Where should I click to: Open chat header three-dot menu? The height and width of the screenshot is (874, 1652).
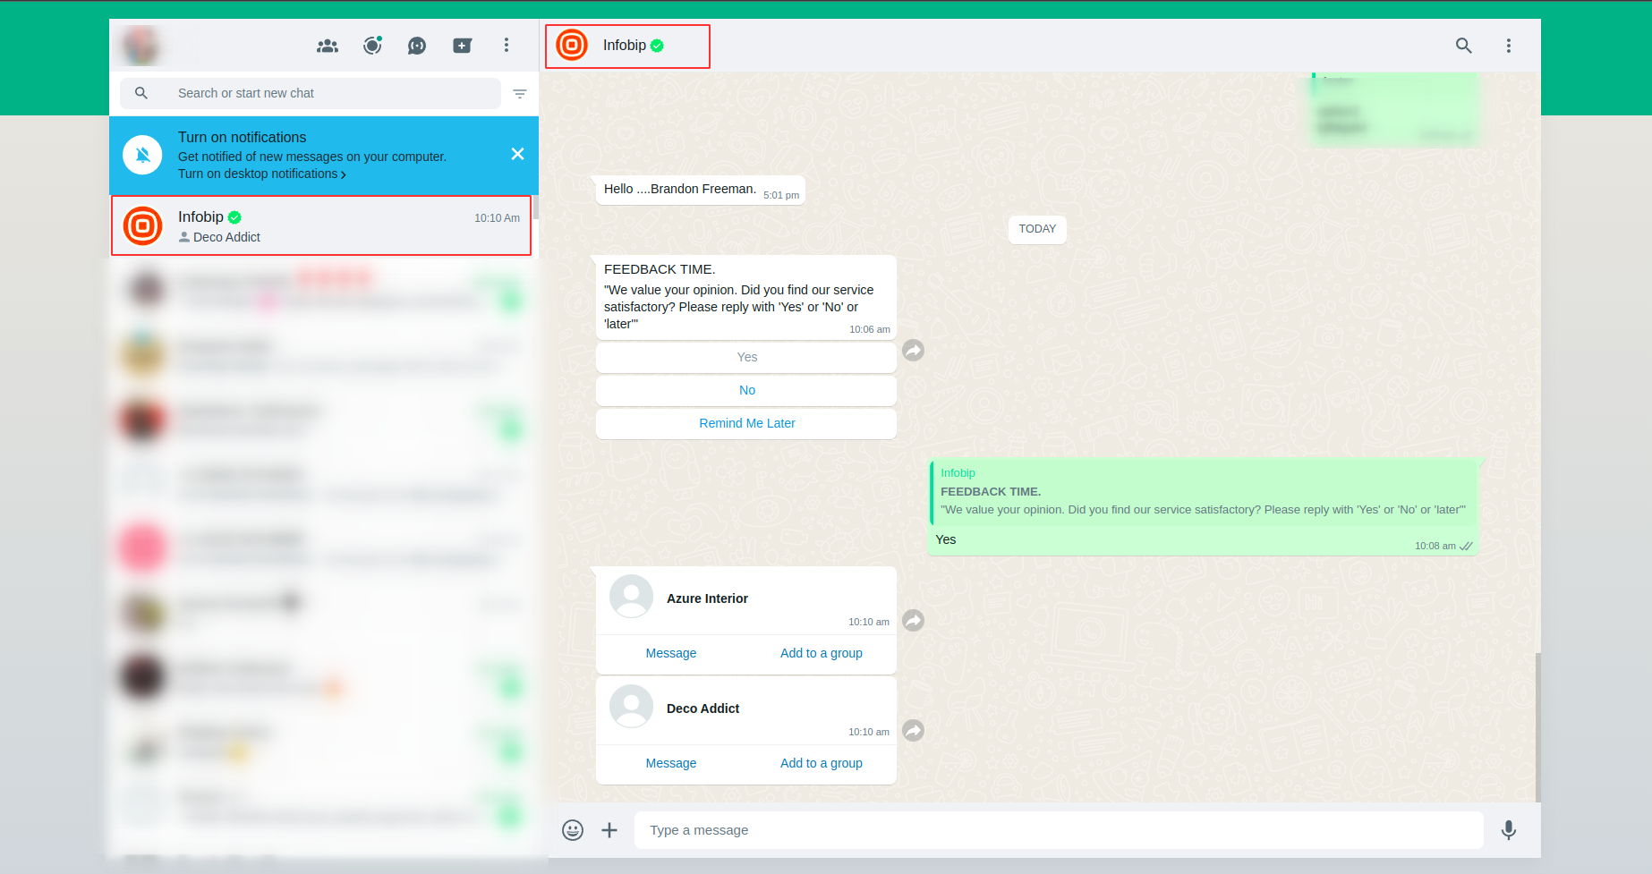[x=1509, y=46]
